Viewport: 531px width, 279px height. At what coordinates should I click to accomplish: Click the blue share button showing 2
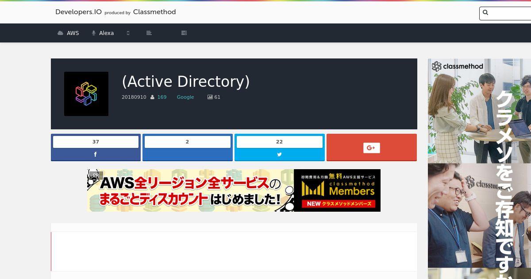tap(188, 147)
